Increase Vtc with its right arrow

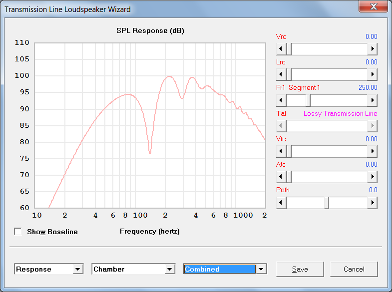(x=372, y=151)
